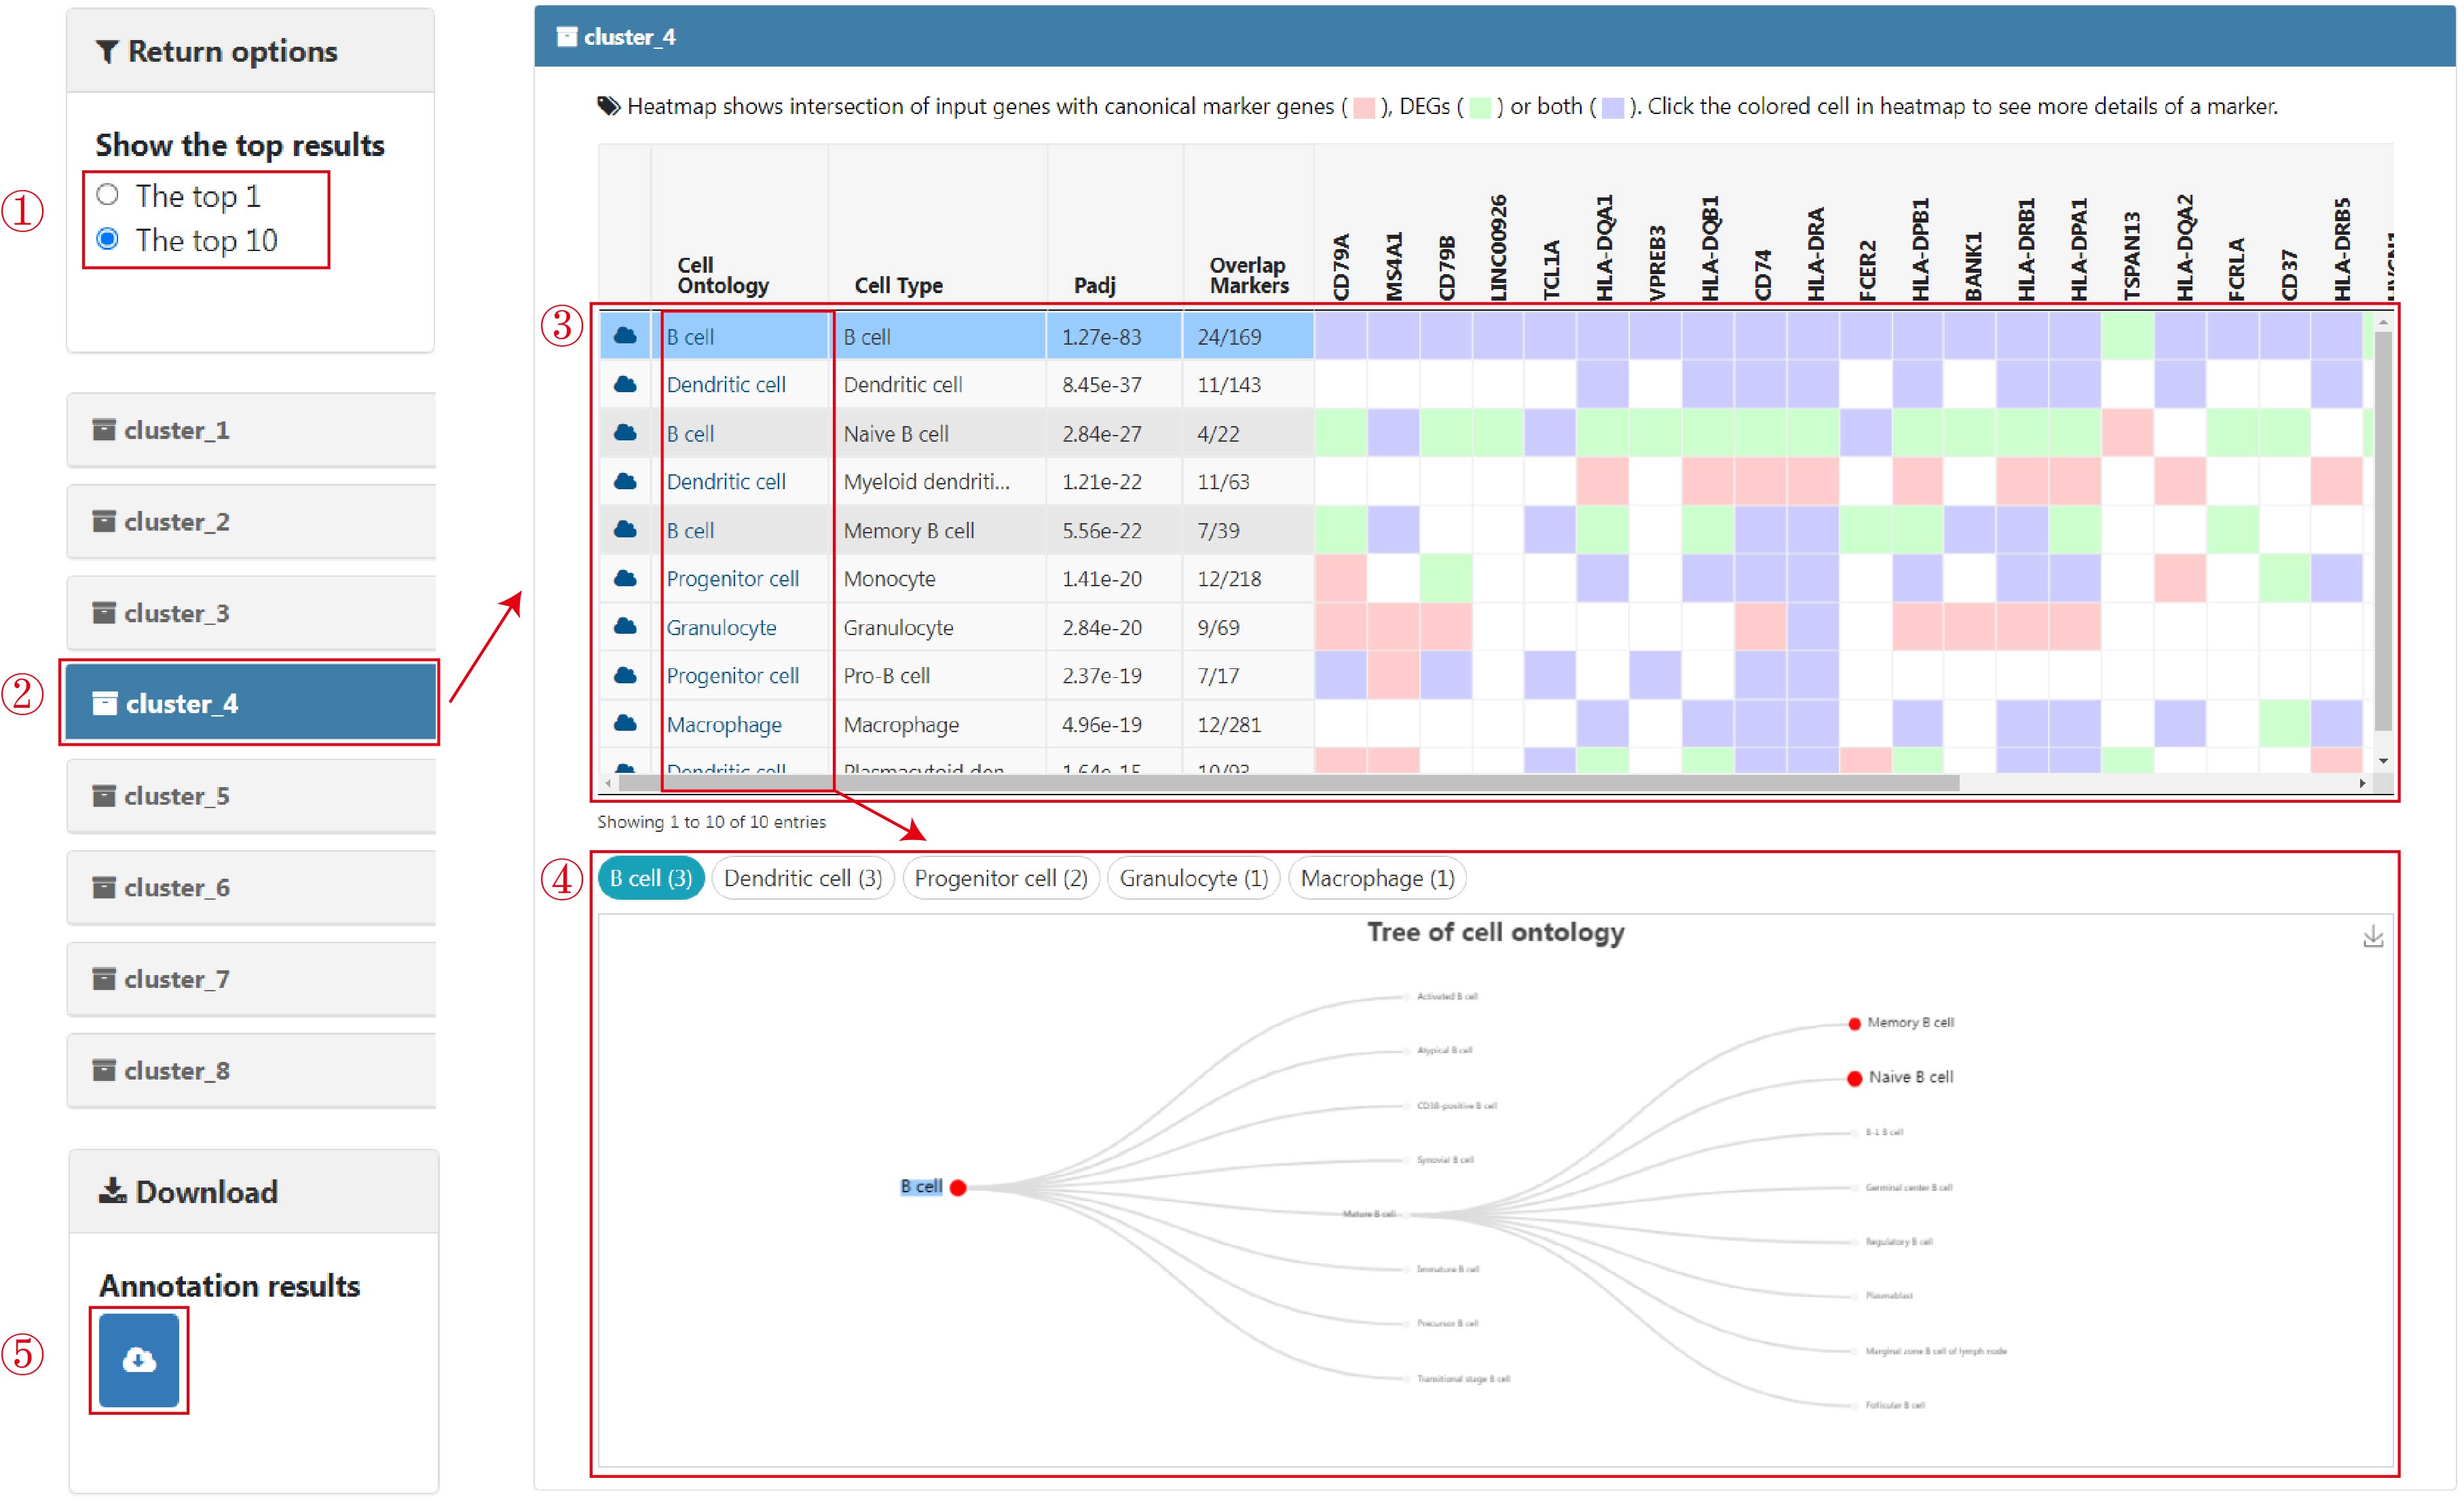Viewport: 2464px width, 1505px height.
Task: Click cloud icon in B cell first row
Action: [625, 336]
